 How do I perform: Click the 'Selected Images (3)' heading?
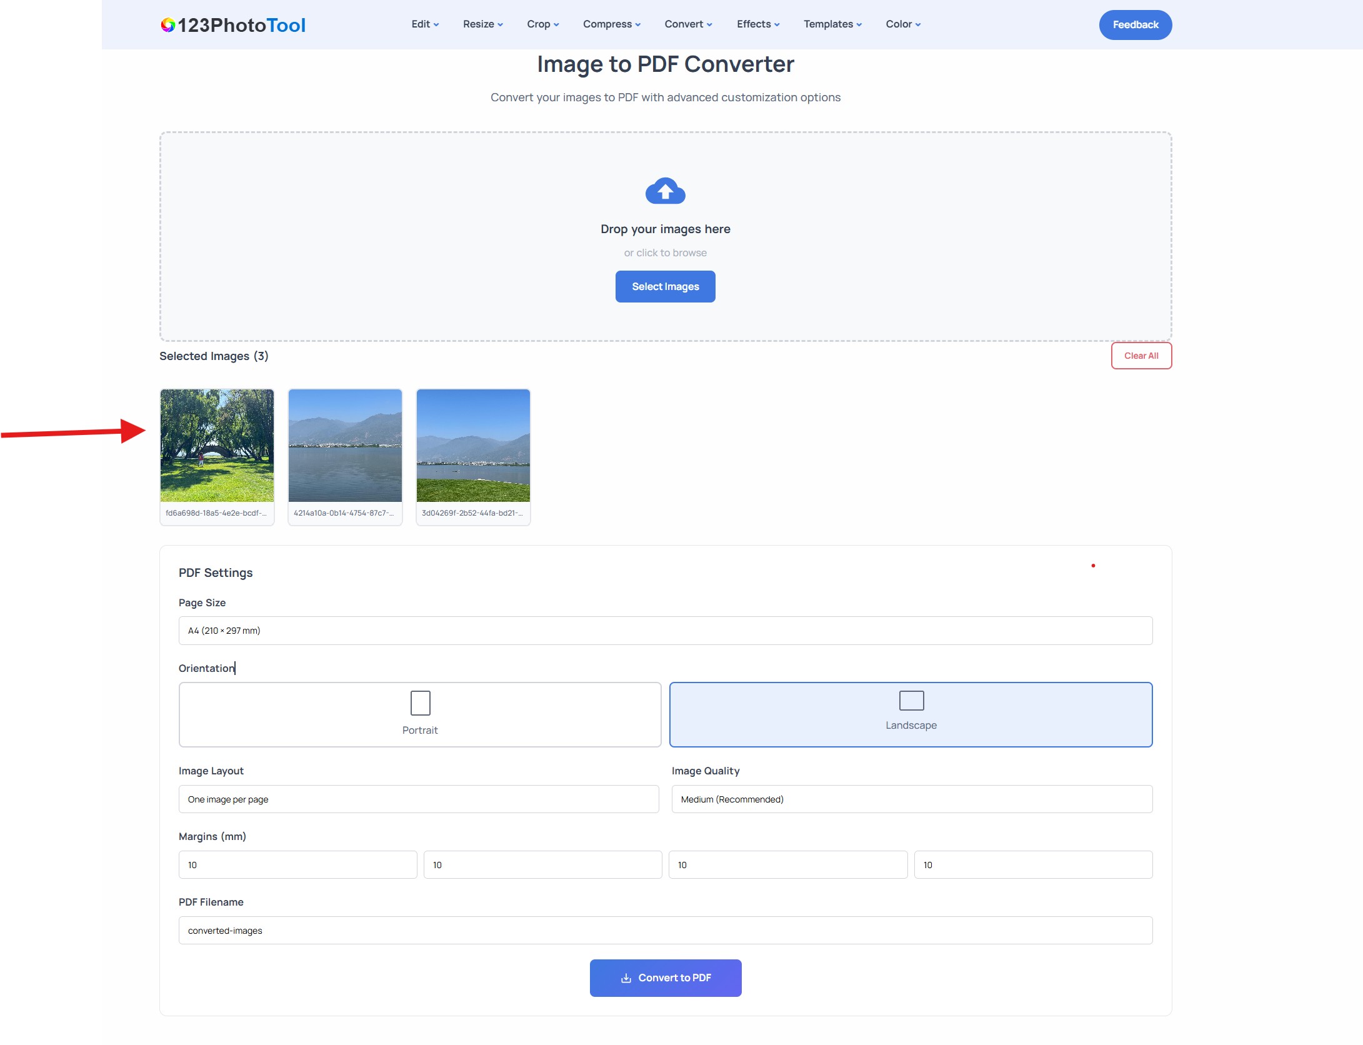[214, 356]
